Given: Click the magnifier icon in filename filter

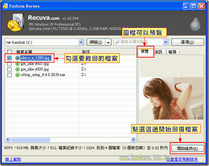Looking at the screenshot, I should [117, 42].
